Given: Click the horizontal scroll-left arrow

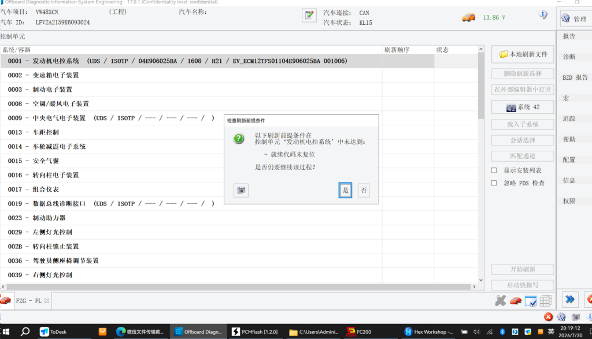Looking at the screenshot, I should click(x=3, y=286).
